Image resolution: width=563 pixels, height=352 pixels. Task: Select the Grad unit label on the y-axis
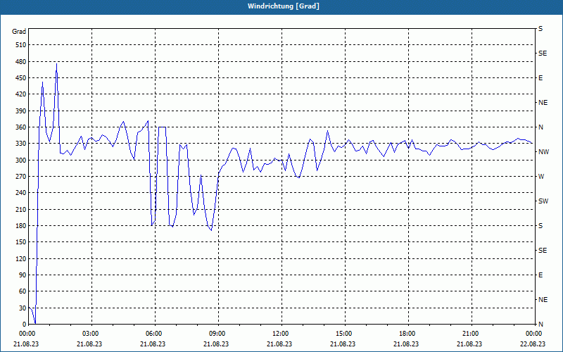click(19, 32)
